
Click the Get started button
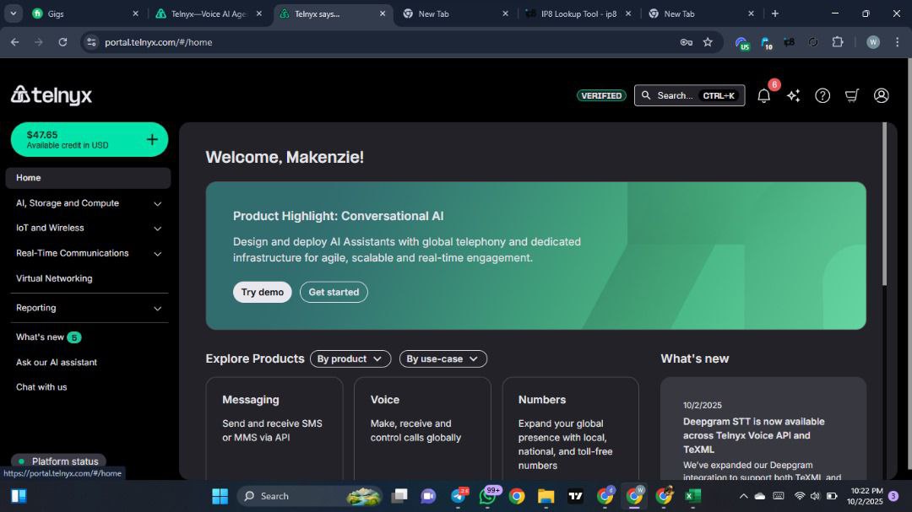[x=334, y=293]
